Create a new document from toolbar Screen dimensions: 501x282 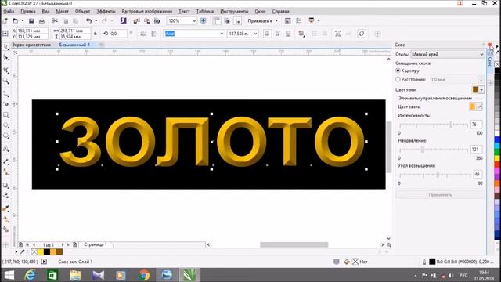click(x=5, y=21)
